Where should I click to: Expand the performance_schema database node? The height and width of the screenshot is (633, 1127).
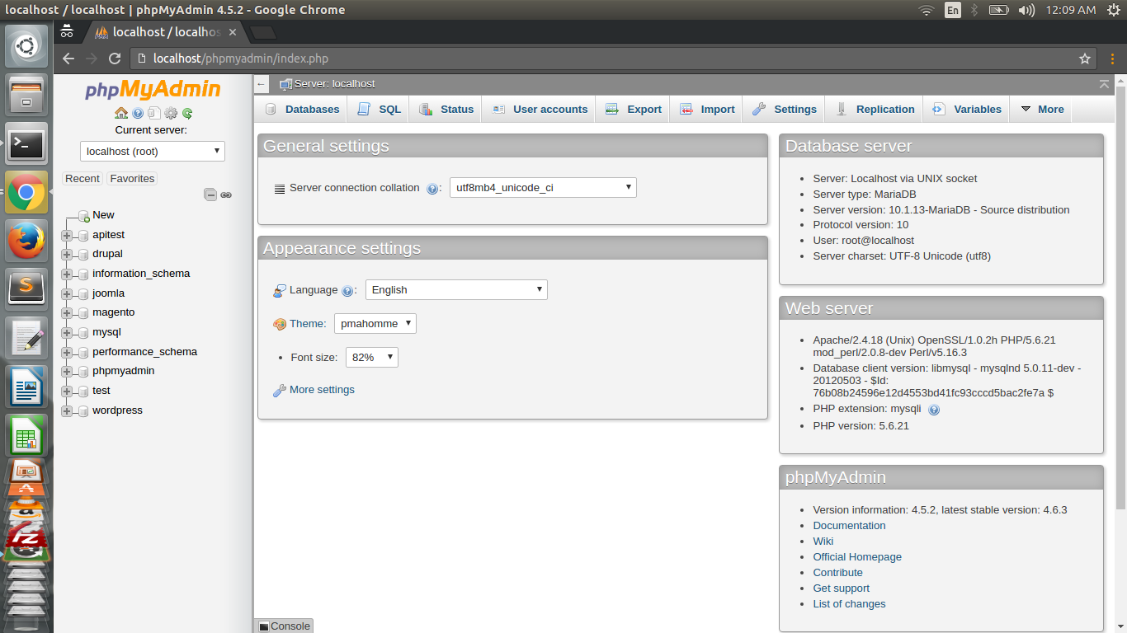[x=67, y=352]
